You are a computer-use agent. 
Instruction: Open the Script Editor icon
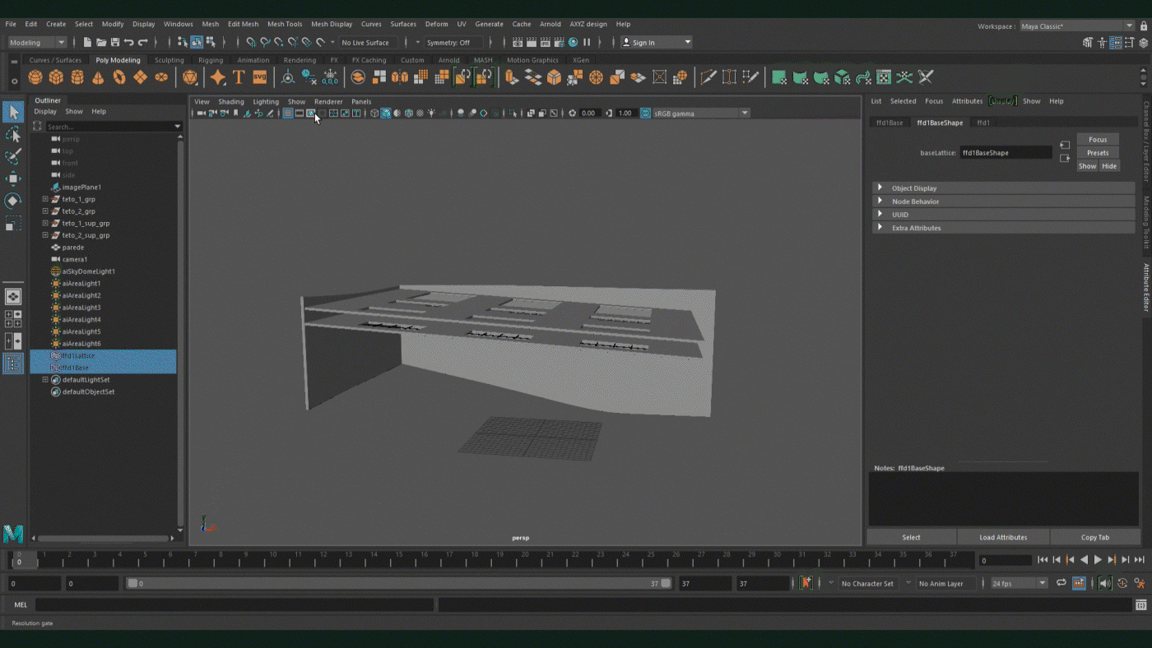pyautogui.click(x=1140, y=605)
